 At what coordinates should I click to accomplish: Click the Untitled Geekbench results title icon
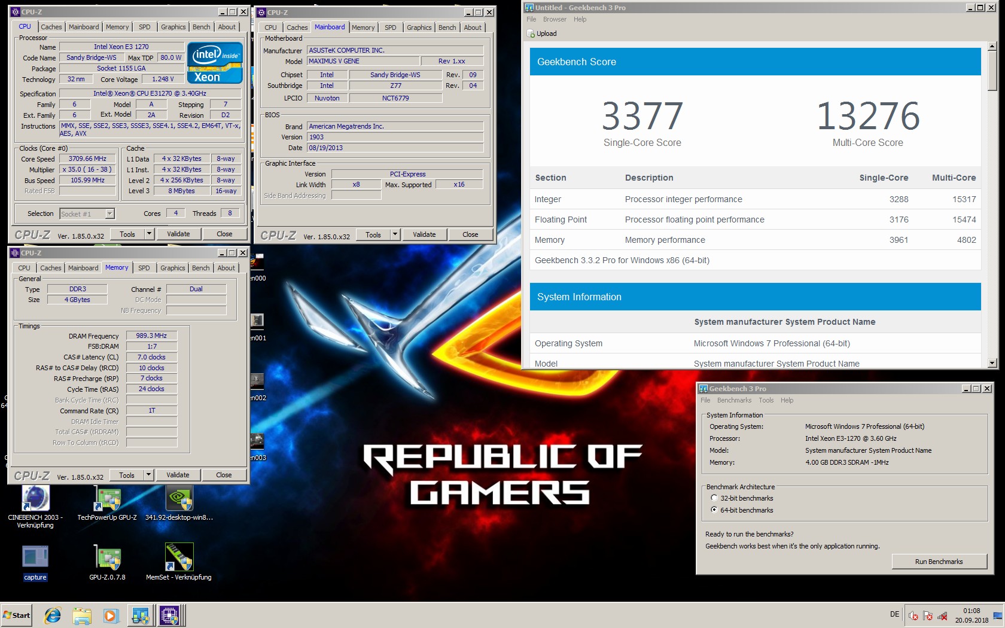click(x=529, y=8)
